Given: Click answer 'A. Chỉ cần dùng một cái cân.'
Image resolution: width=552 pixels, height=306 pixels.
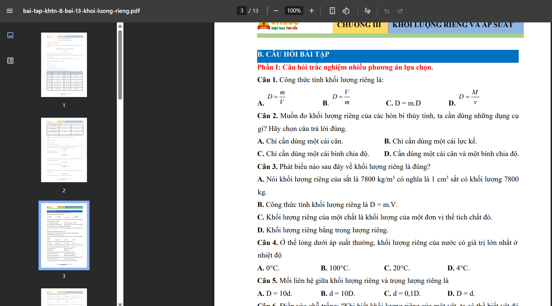Looking at the screenshot, I should click(300, 141).
